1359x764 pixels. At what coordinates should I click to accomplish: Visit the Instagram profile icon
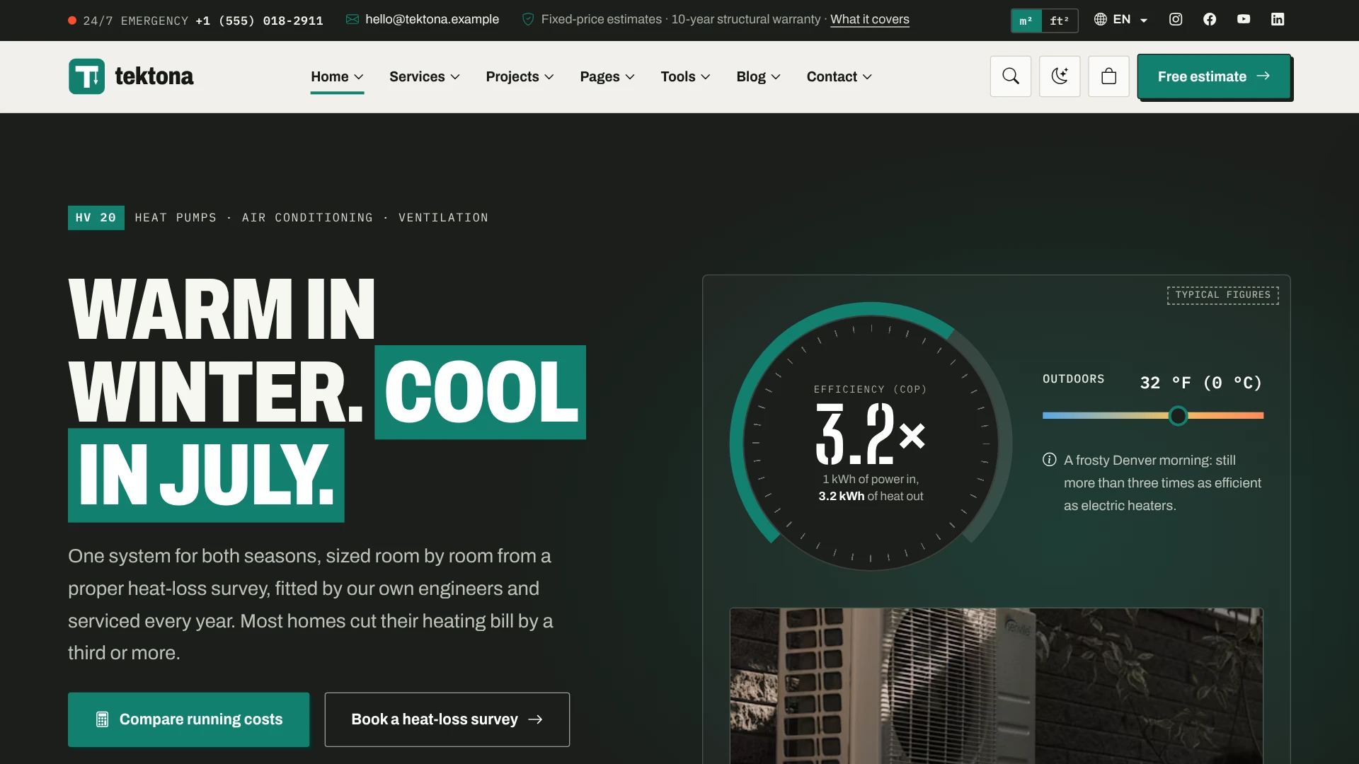[x=1176, y=19]
